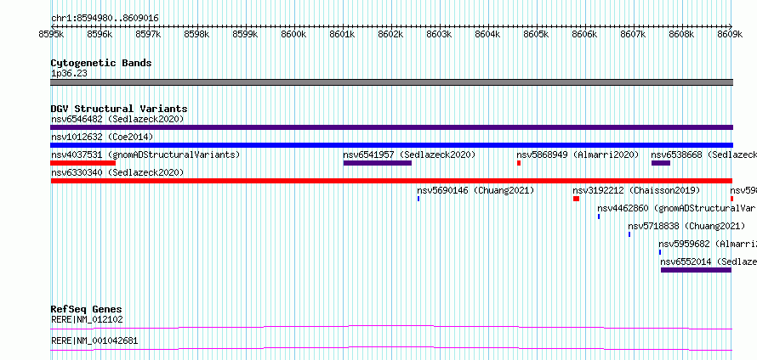Screen dimensions: 757x360
Task: Click the 8596k ruler tick label
Action: click(100, 35)
